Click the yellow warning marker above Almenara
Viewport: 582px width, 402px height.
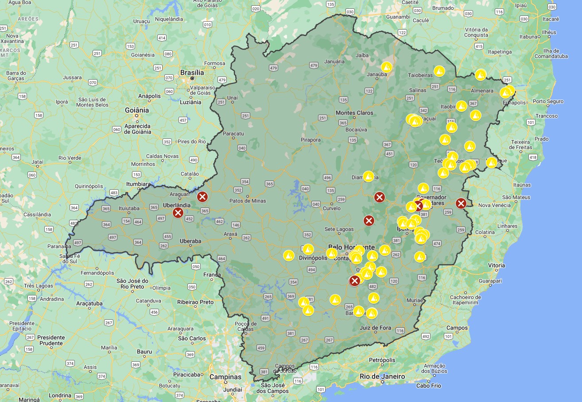pyautogui.click(x=481, y=75)
